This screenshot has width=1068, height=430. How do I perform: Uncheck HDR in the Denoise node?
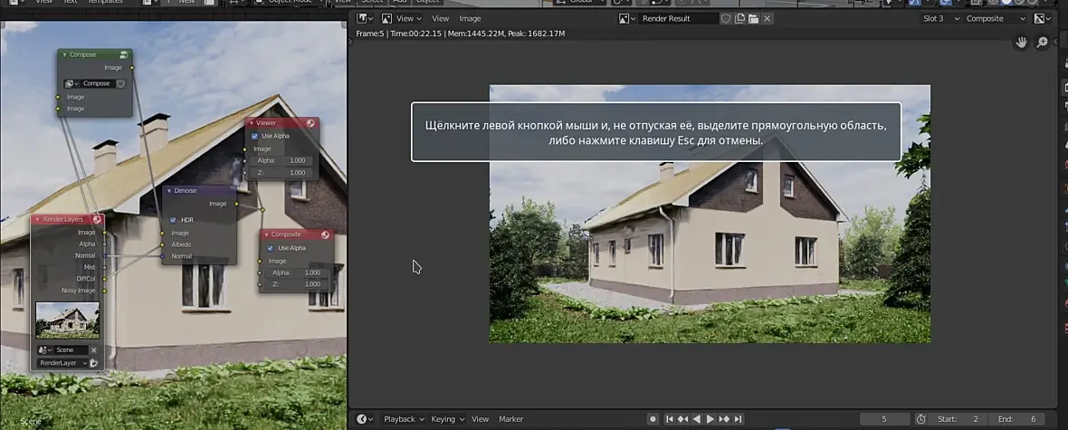coord(173,220)
